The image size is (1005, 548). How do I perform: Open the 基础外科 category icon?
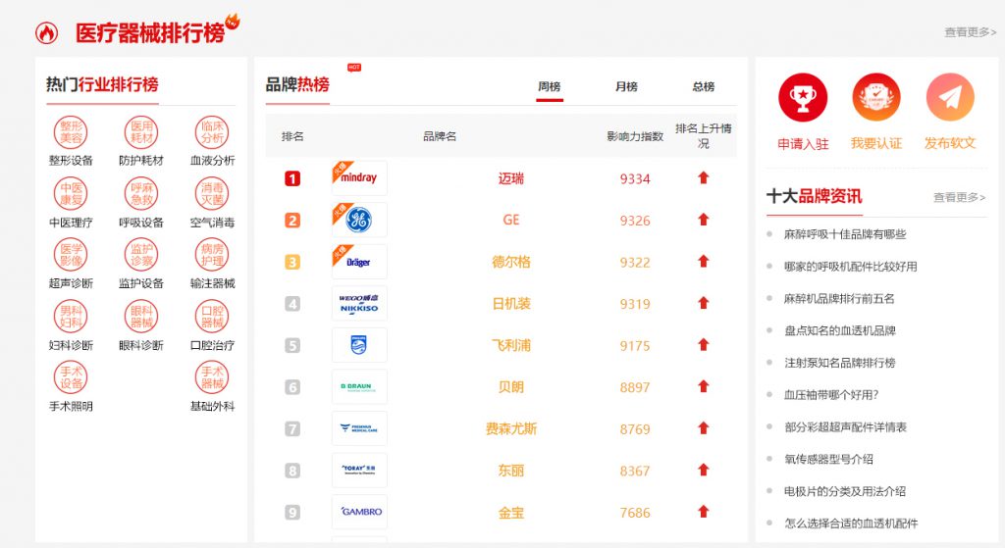[x=212, y=377]
